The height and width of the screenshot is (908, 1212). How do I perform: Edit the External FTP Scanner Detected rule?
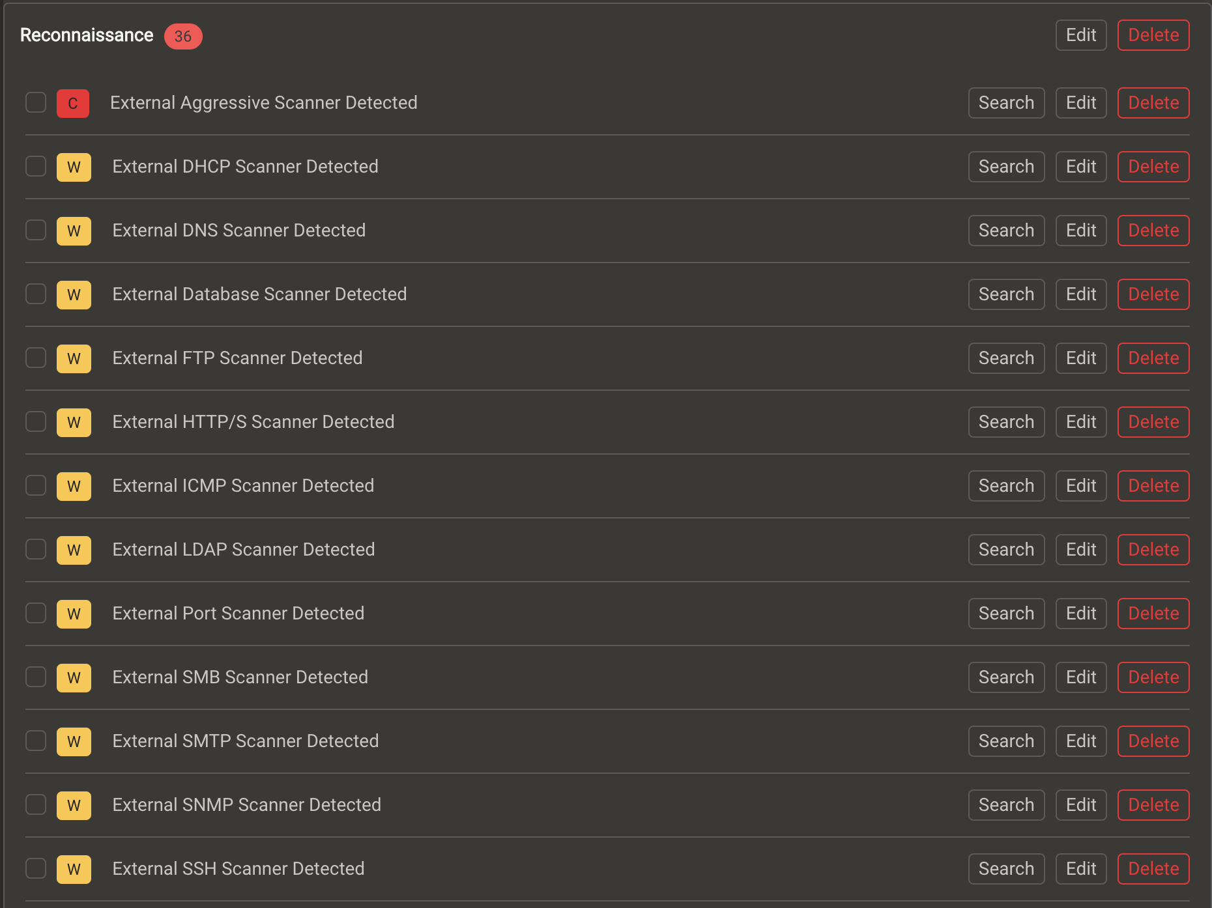coord(1081,358)
